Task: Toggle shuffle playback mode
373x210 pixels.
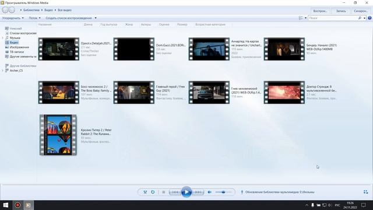Action: 145,192
